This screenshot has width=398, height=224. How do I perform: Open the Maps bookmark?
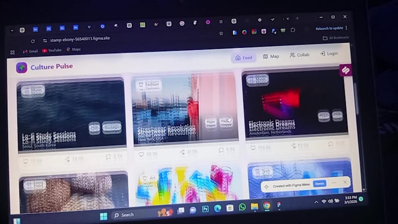[74, 49]
